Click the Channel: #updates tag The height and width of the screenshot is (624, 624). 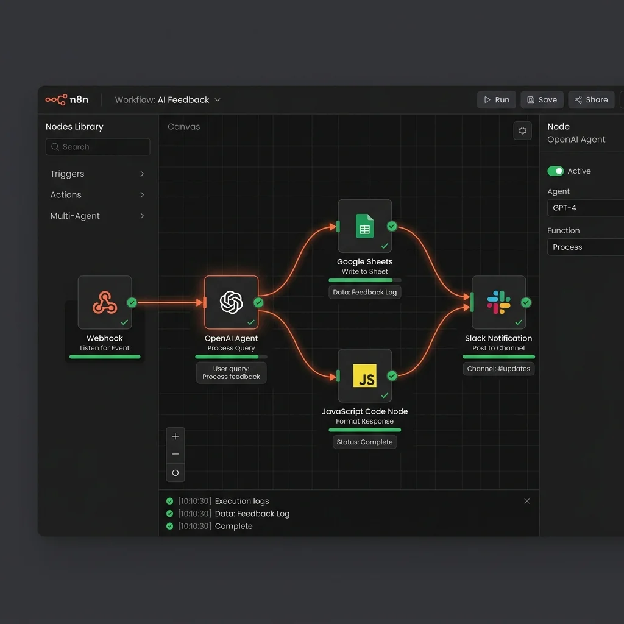click(x=498, y=369)
